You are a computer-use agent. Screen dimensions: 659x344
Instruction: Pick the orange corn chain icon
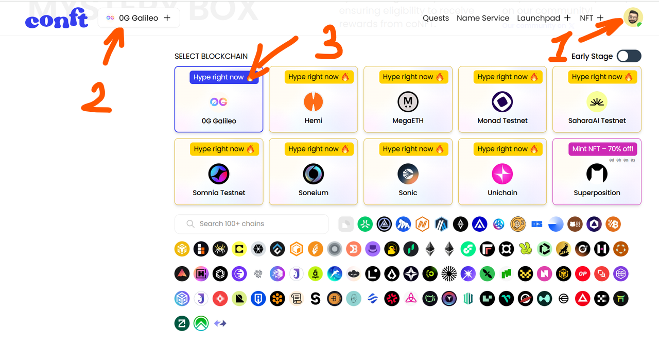pos(316,249)
